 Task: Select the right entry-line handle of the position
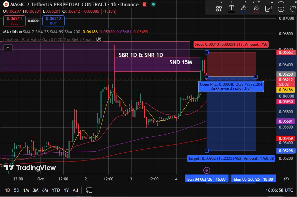click(256, 77)
